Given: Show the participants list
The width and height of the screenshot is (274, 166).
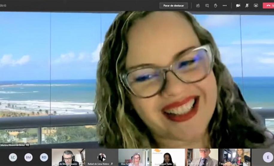Looking at the screenshot, I should click(198, 5).
